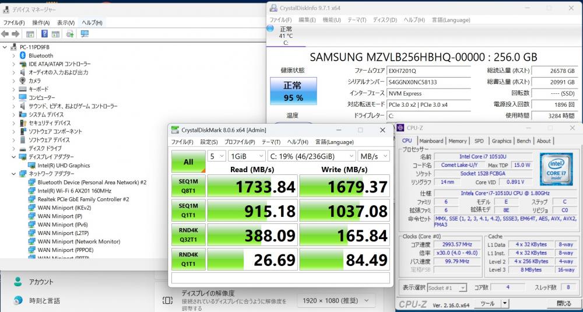Expand the コンピューター node in the device tree

[x=13, y=98]
